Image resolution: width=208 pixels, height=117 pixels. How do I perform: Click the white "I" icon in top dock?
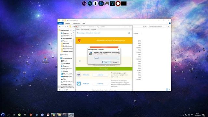pyautogui.click(x=95, y=4)
